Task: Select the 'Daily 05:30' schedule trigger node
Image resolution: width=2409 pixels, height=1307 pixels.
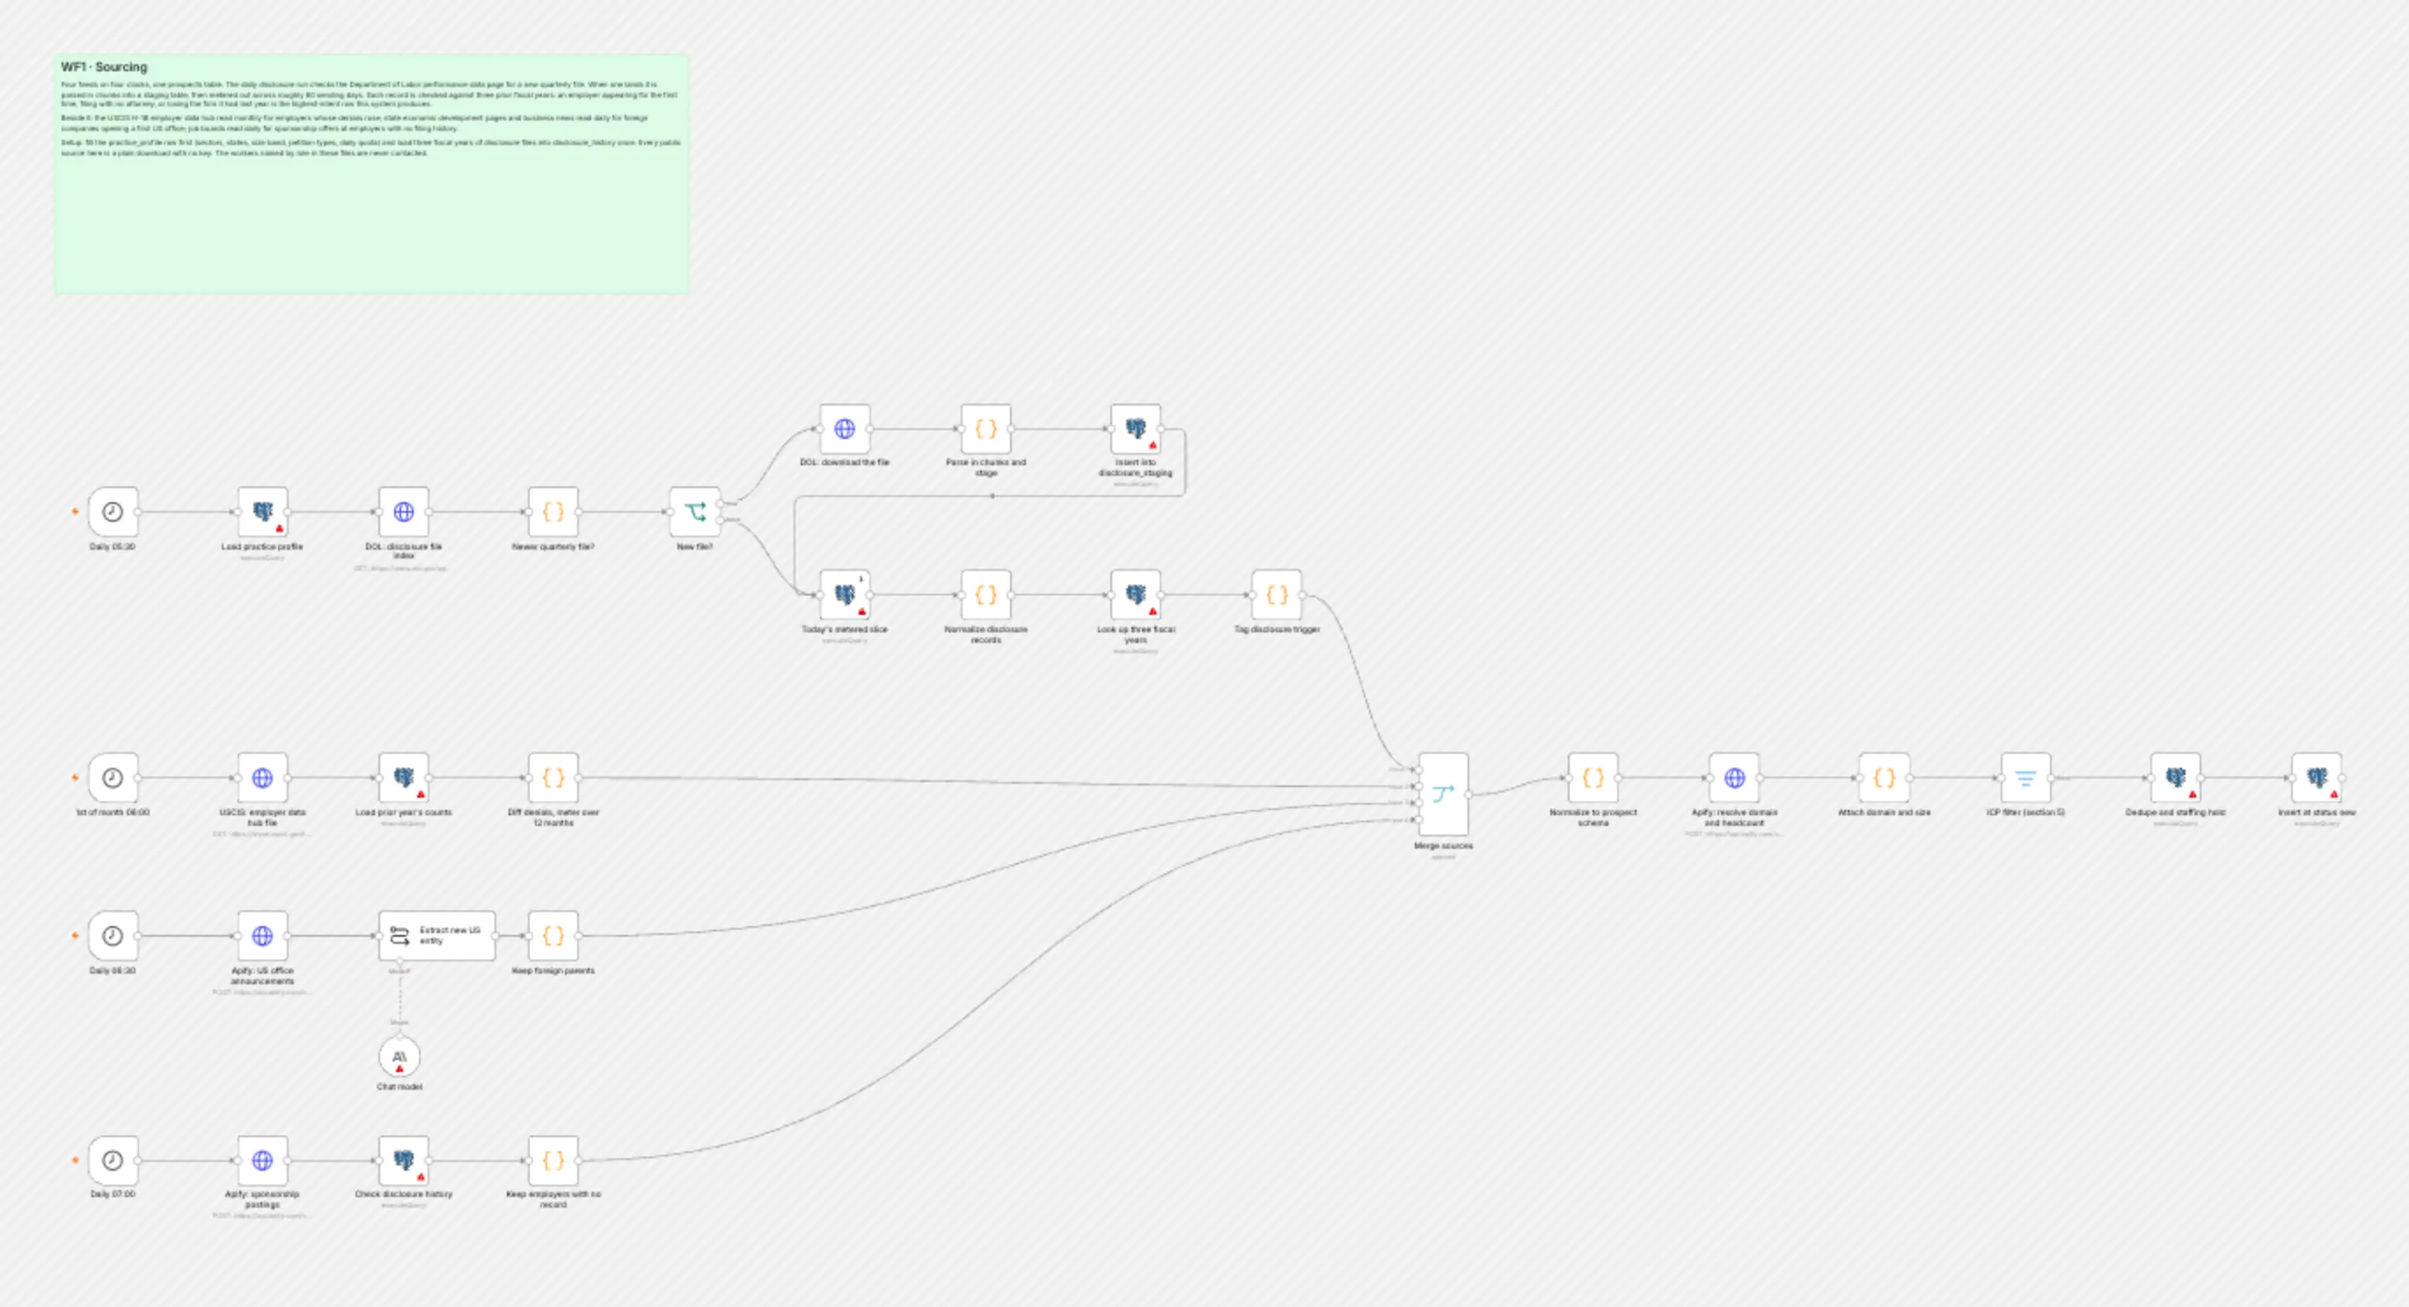Action: (113, 511)
